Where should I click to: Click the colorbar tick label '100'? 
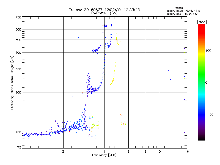pyautogui.click(x=208, y=51)
